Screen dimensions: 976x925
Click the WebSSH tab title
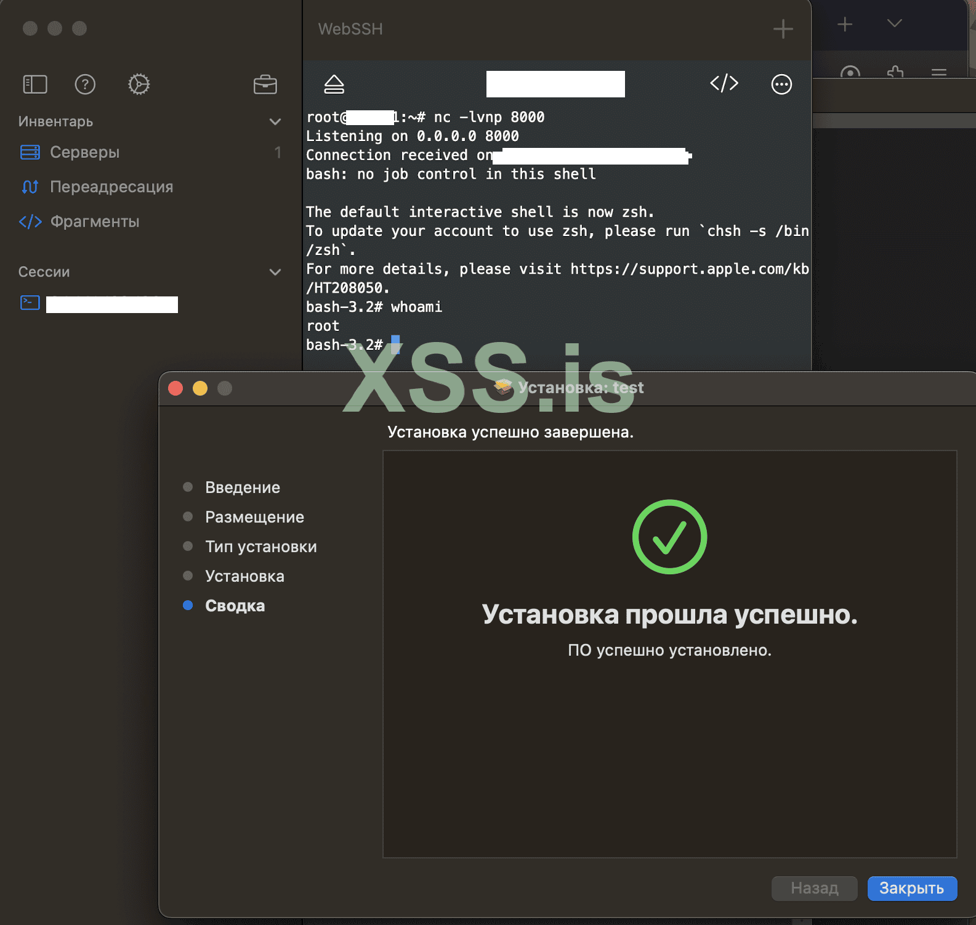click(350, 29)
